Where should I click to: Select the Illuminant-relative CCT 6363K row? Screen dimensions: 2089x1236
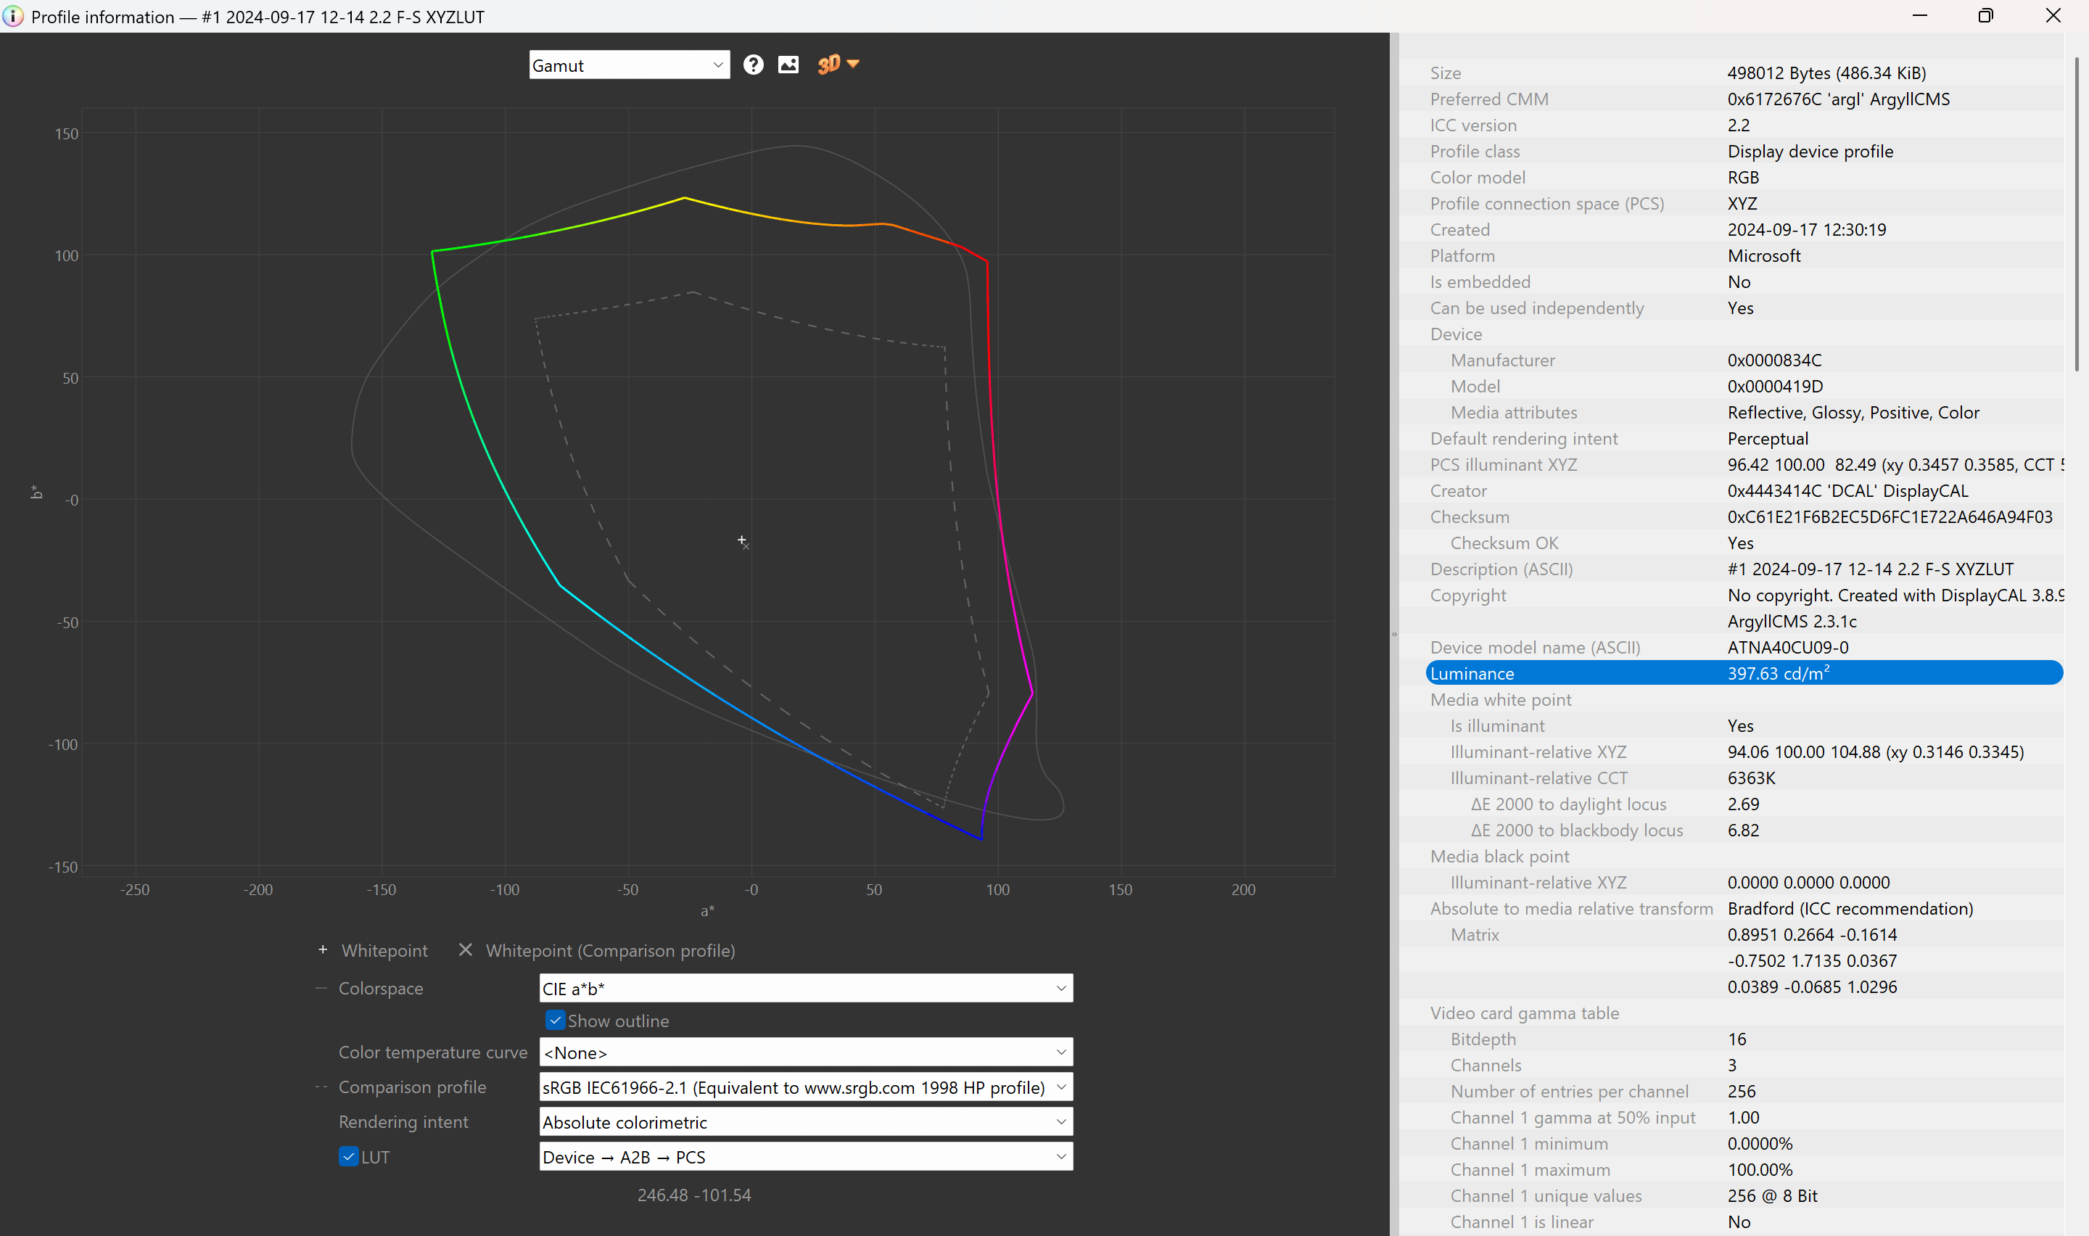click(1744, 778)
